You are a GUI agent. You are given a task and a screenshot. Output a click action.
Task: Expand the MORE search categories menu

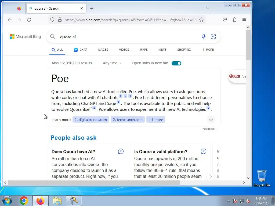208,50
